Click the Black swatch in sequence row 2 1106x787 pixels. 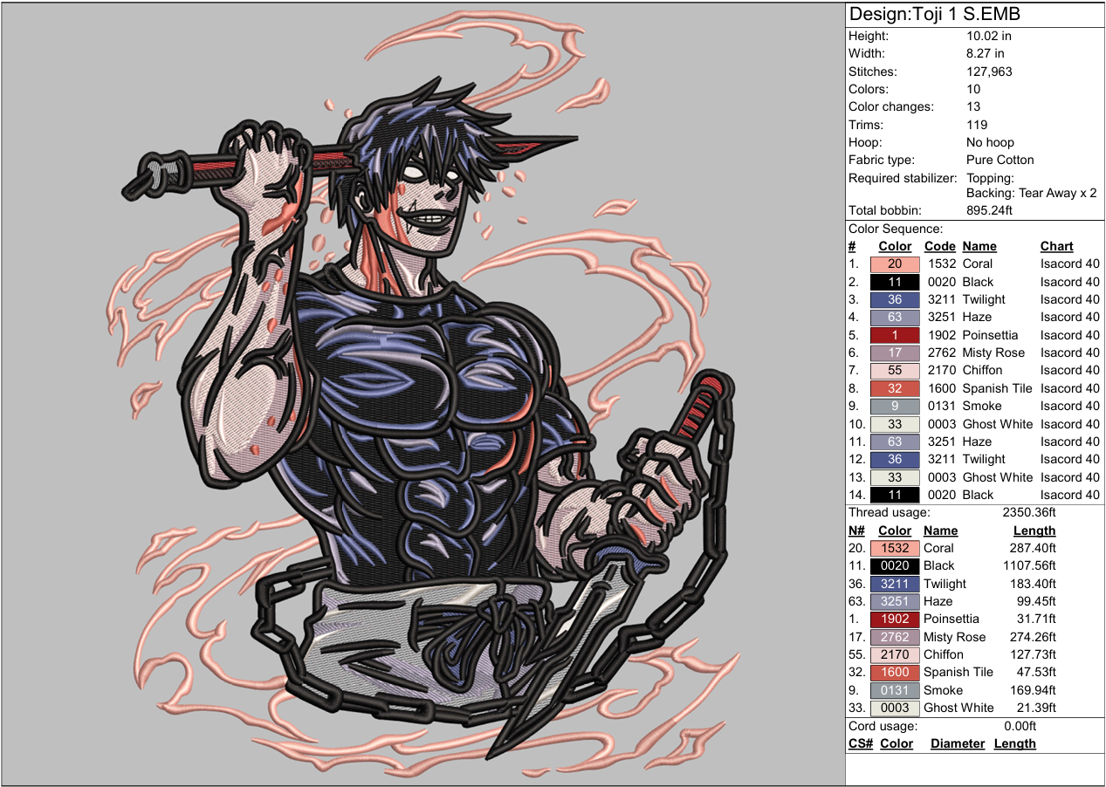click(x=895, y=282)
